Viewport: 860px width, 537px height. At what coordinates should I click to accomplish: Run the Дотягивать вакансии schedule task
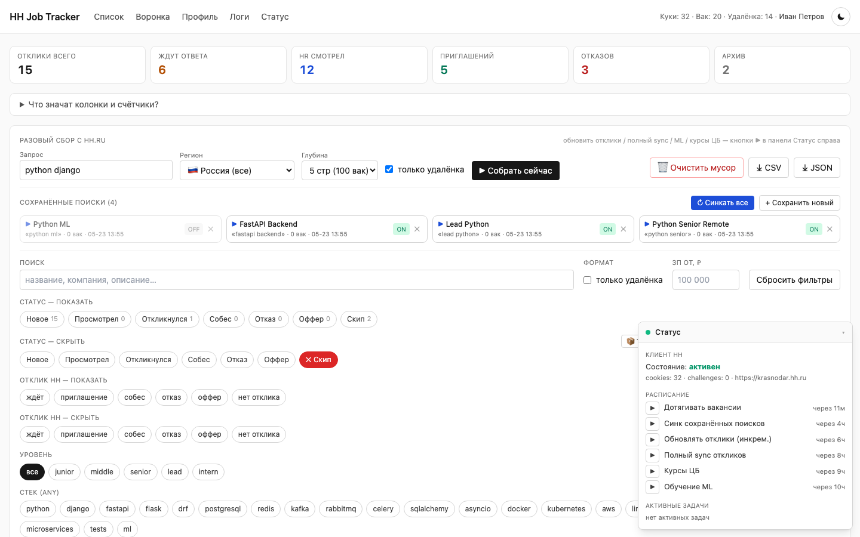tap(652, 408)
